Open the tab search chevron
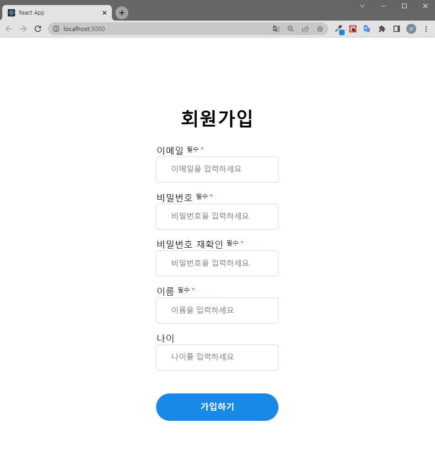The height and width of the screenshot is (472, 435). tap(362, 6)
